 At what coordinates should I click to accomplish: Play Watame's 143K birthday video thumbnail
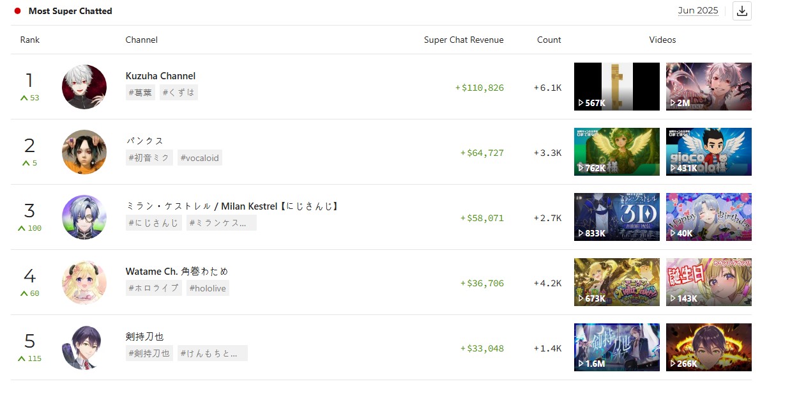pyautogui.click(x=709, y=282)
